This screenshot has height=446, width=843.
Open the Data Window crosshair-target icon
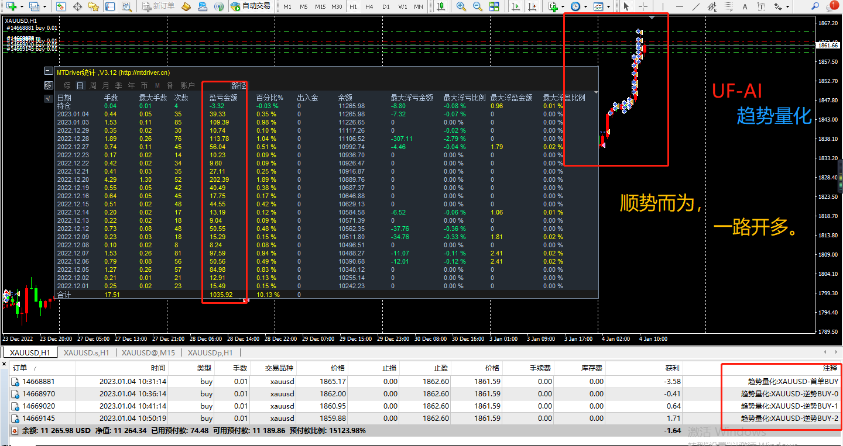(x=77, y=6)
